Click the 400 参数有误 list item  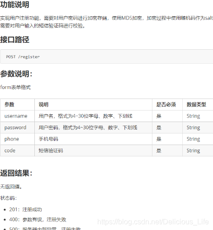[38, 220]
